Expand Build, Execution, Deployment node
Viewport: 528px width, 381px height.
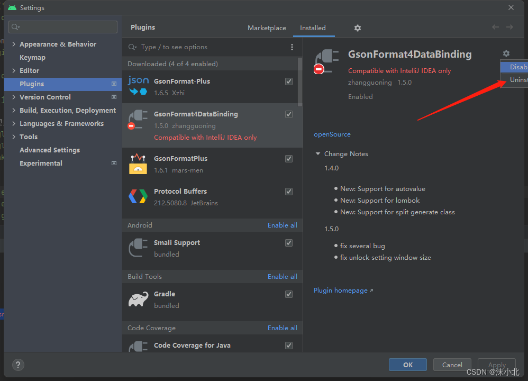14,110
